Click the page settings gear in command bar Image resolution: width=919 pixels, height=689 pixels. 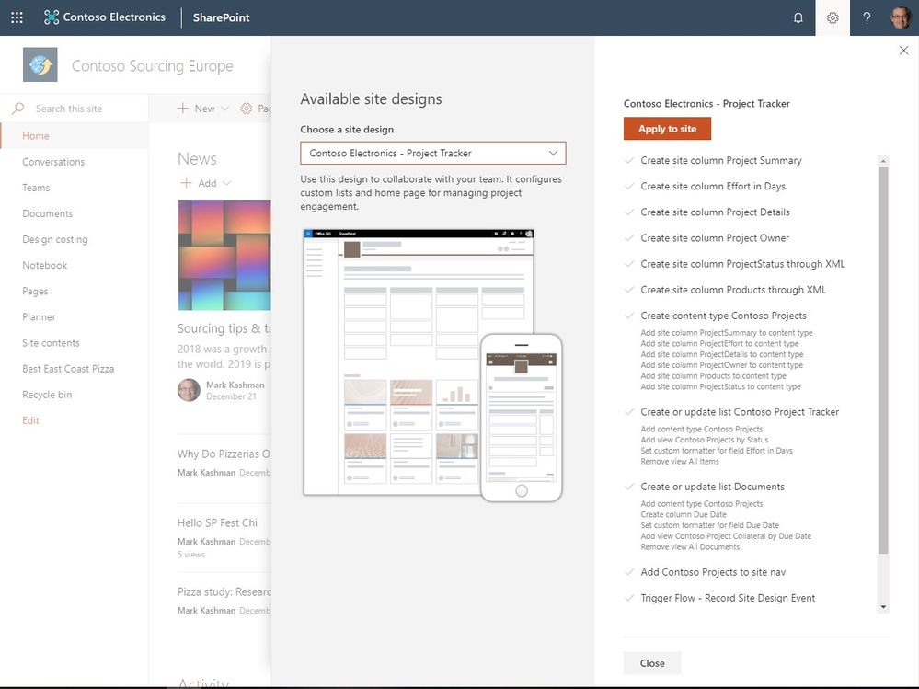coord(247,109)
